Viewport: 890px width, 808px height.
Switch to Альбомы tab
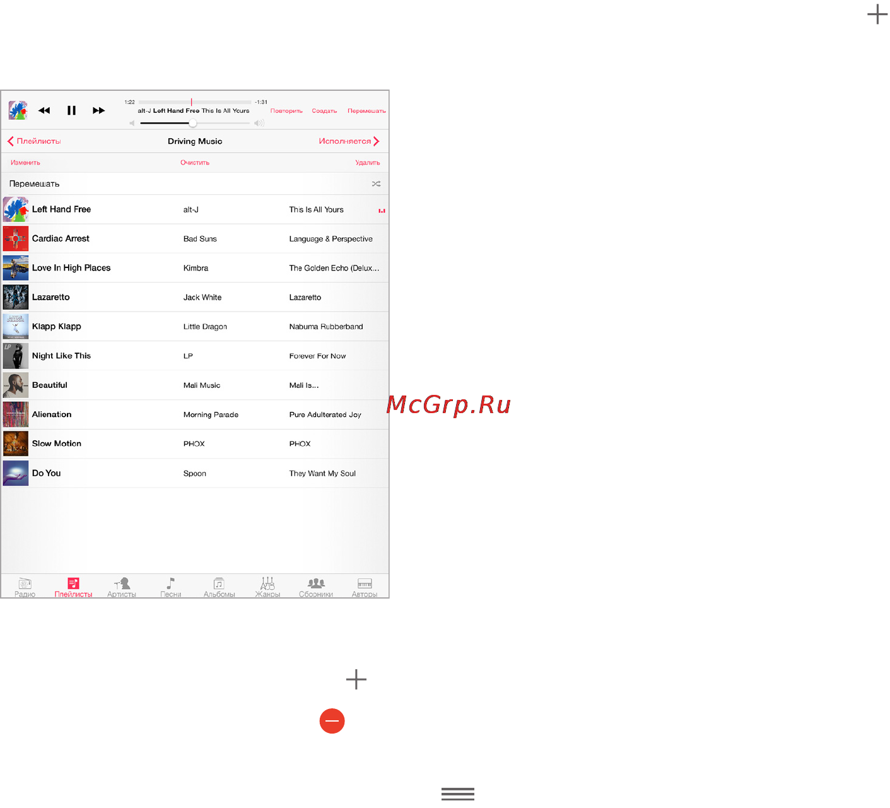click(219, 587)
